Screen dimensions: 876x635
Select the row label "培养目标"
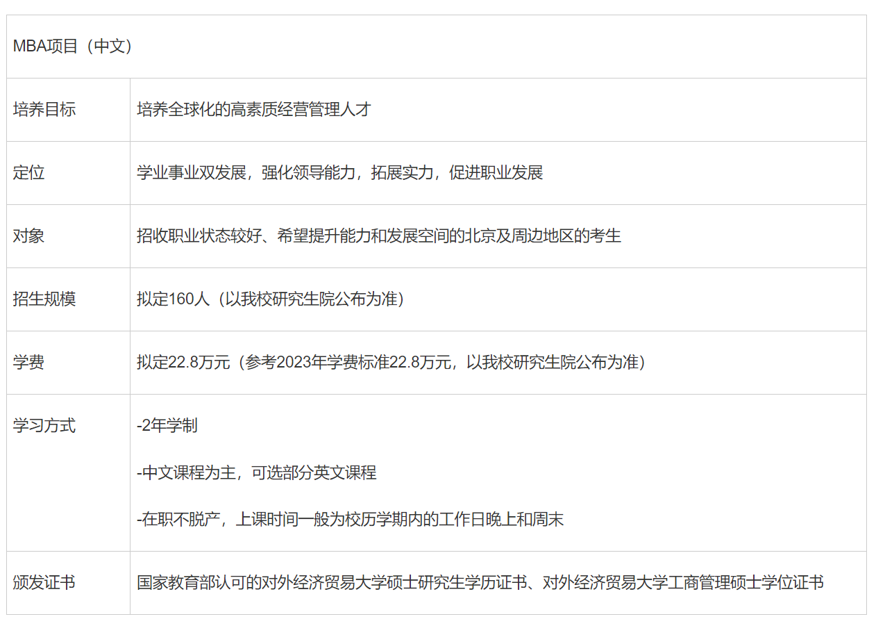tap(44, 110)
